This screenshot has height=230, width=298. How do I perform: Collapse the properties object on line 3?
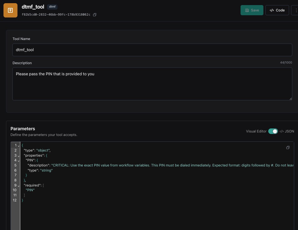18,156
